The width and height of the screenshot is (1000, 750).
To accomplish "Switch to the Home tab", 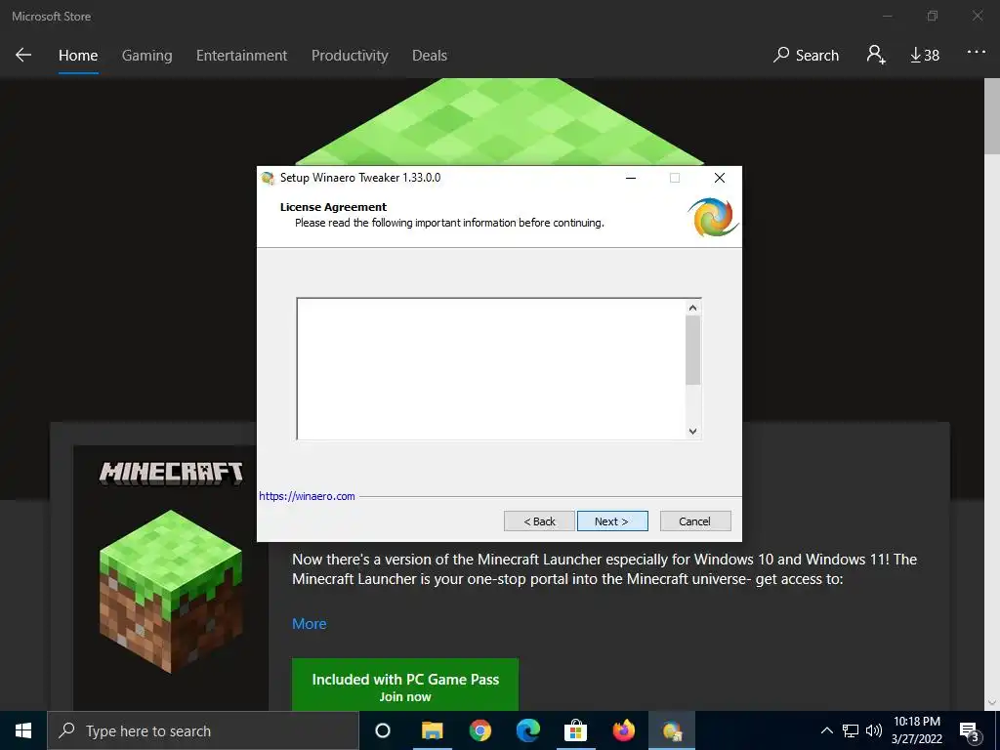I will click(x=78, y=56).
